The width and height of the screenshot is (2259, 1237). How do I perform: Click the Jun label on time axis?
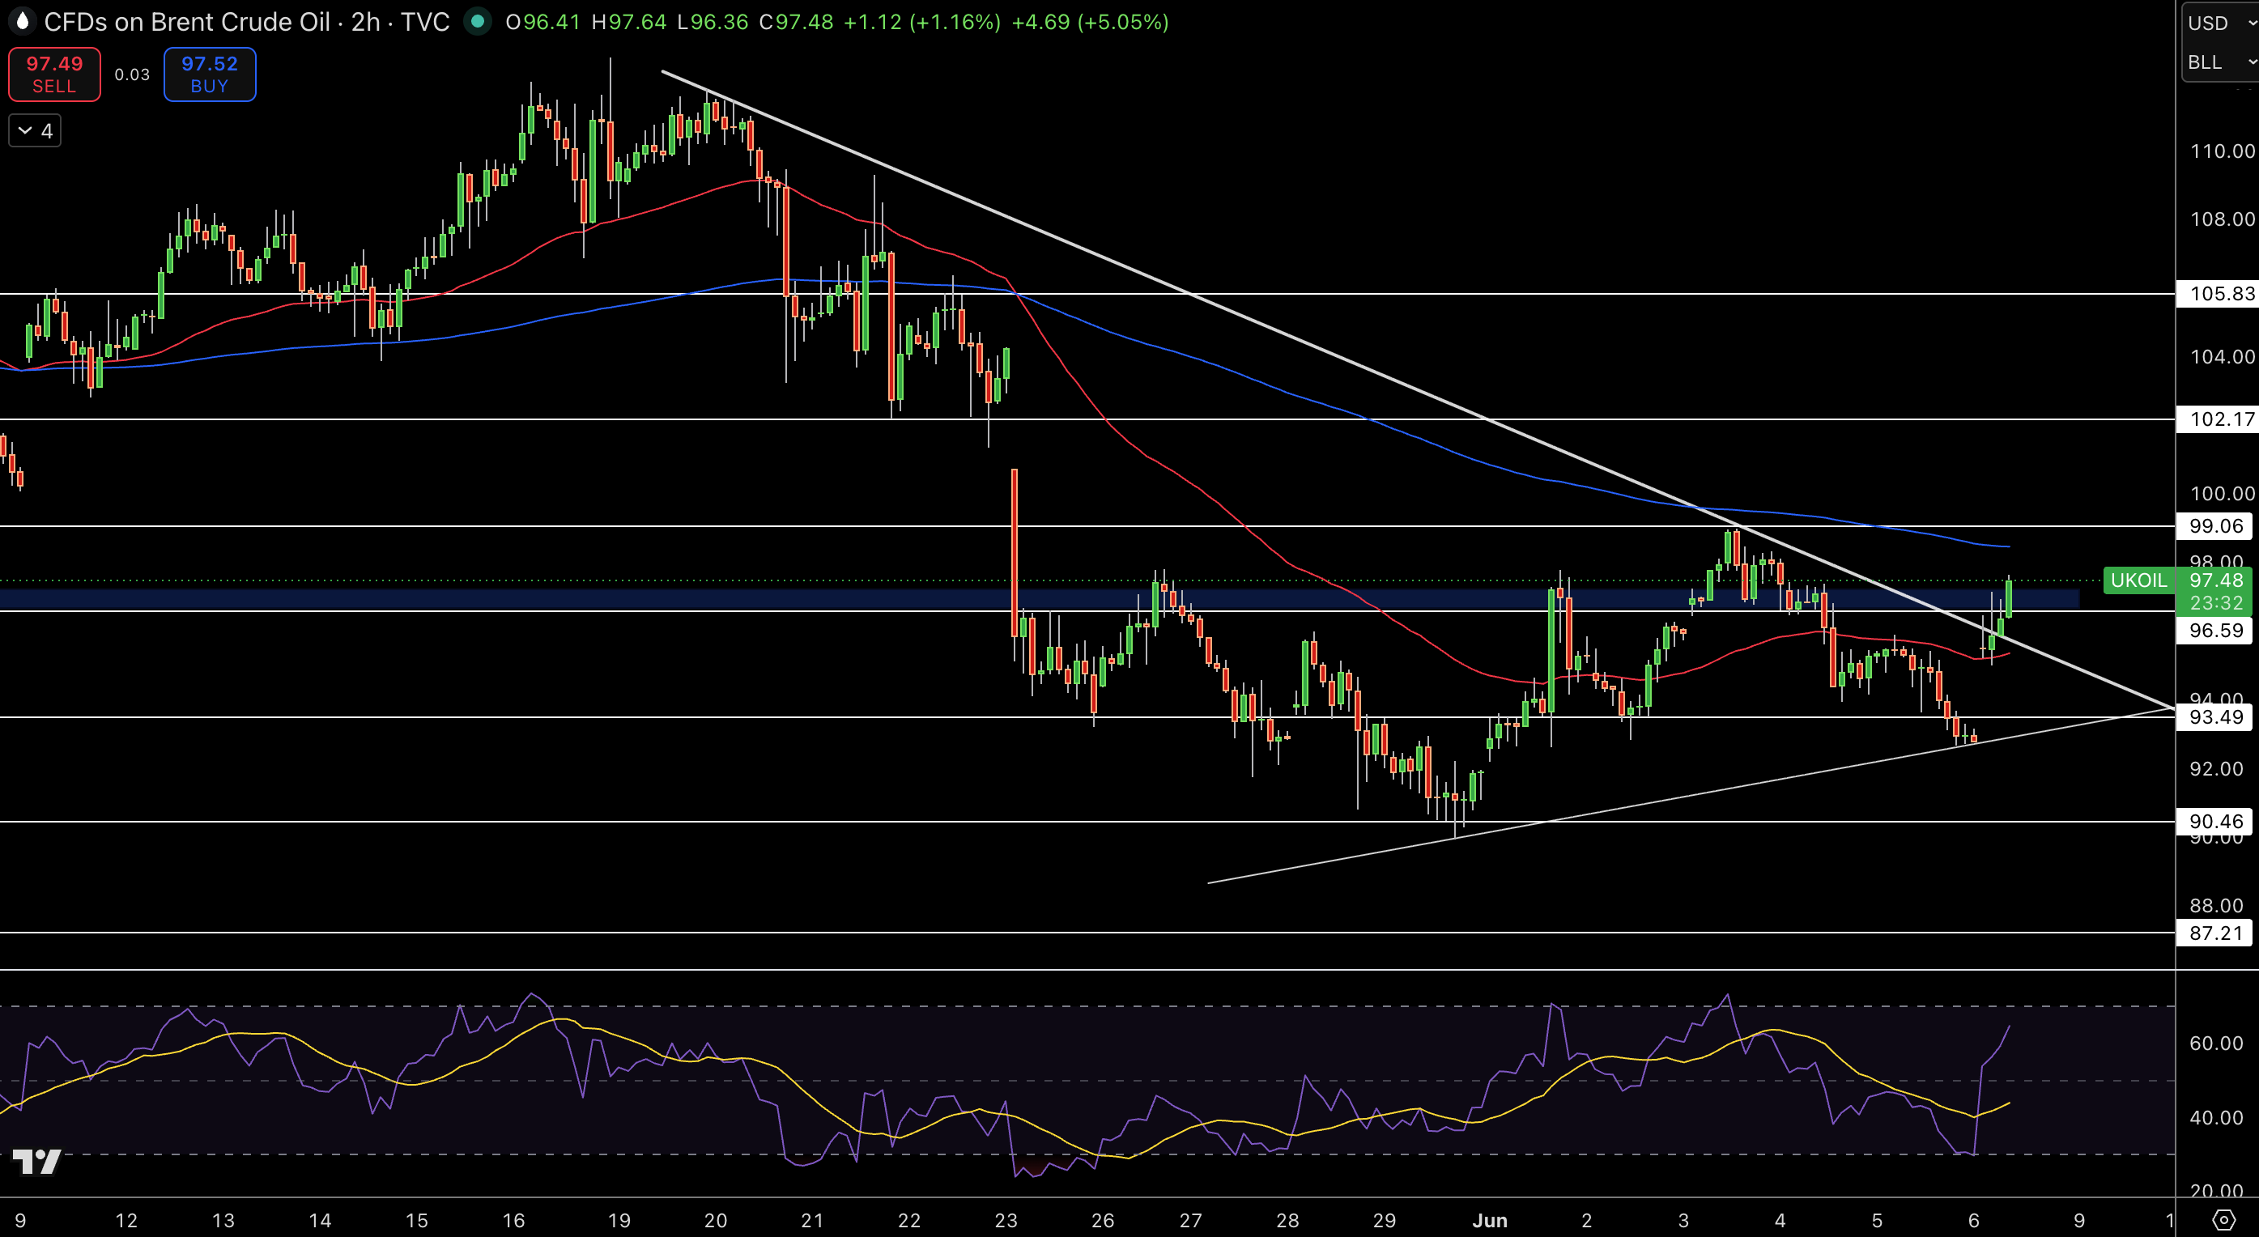click(x=1490, y=1220)
